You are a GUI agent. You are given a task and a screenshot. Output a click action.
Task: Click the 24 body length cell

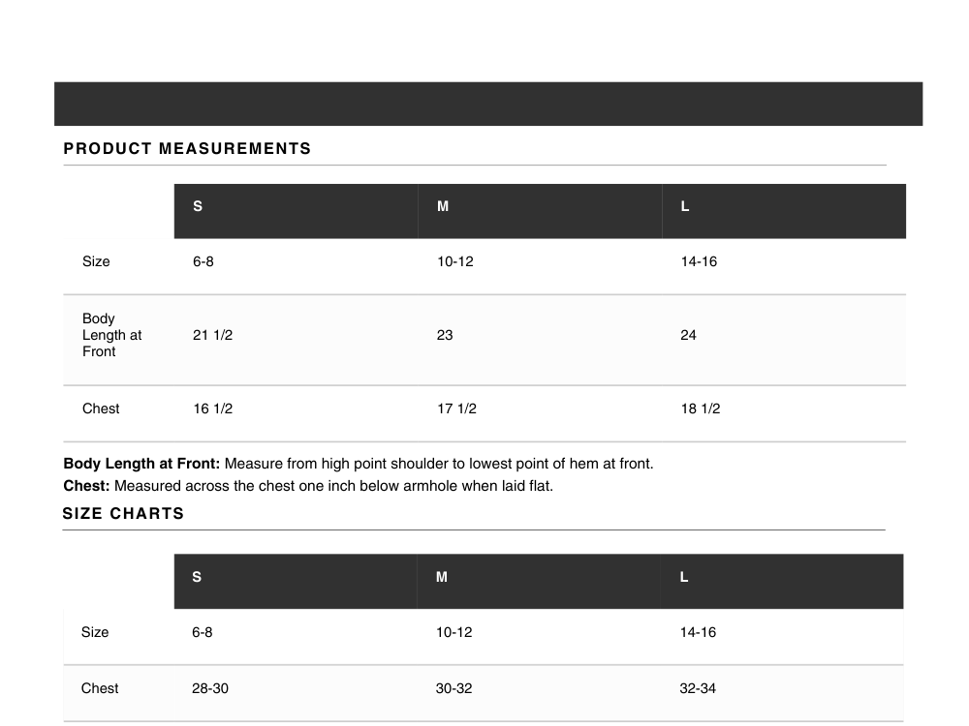[688, 335]
